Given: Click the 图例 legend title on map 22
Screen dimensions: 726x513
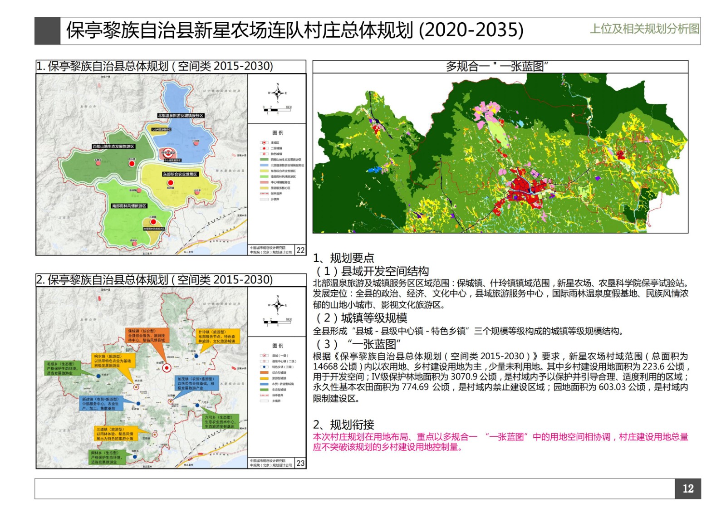Looking at the screenshot, I should [x=278, y=133].
